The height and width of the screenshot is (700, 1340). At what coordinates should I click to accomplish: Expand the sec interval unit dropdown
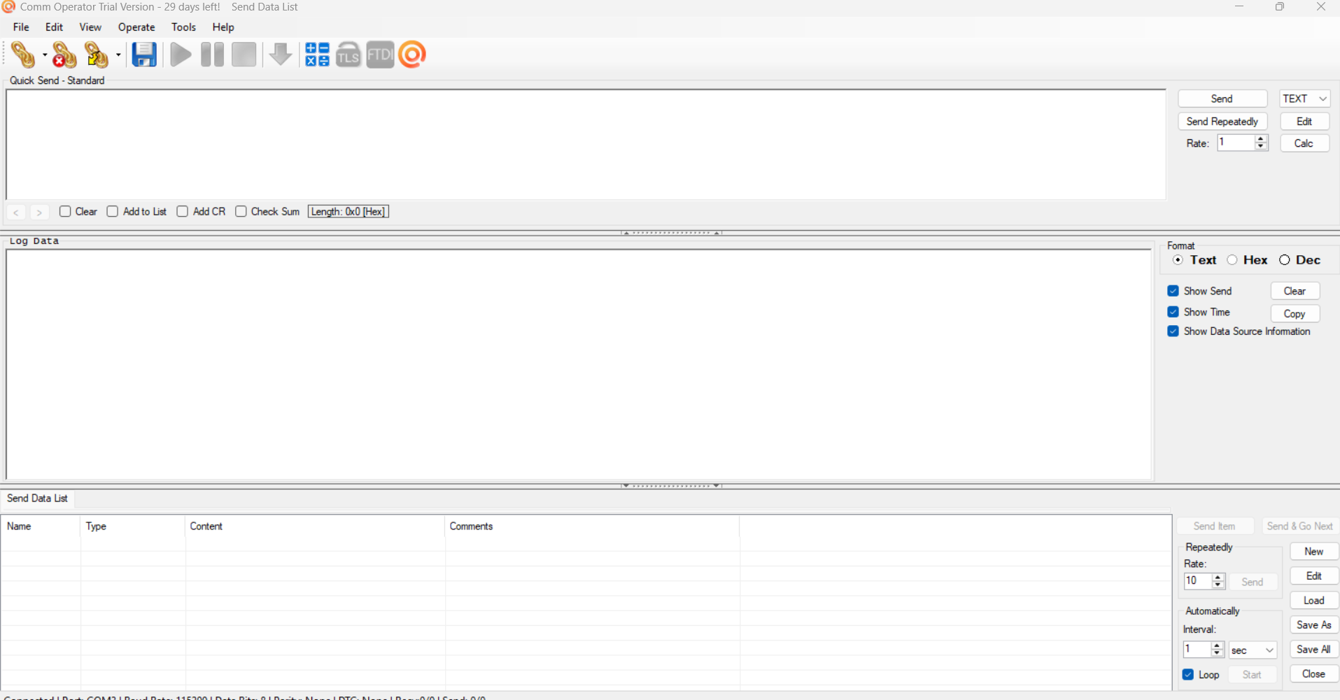click(x=1253, y=650)
